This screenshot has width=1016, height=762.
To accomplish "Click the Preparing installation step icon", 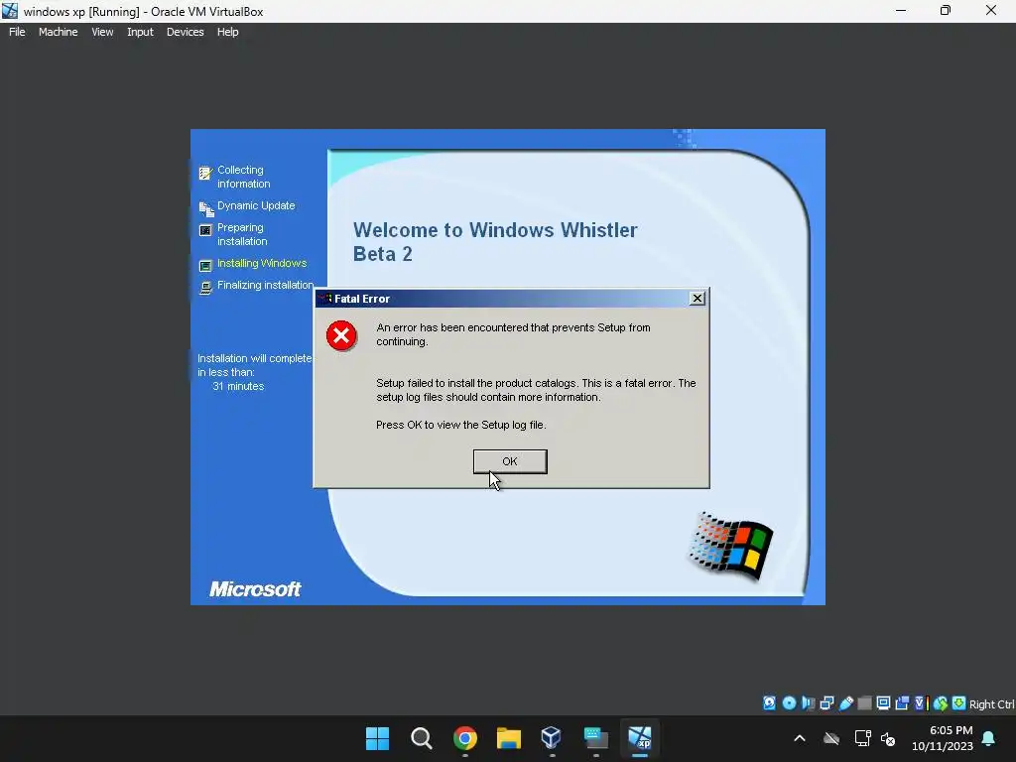I will coord(205,230).
